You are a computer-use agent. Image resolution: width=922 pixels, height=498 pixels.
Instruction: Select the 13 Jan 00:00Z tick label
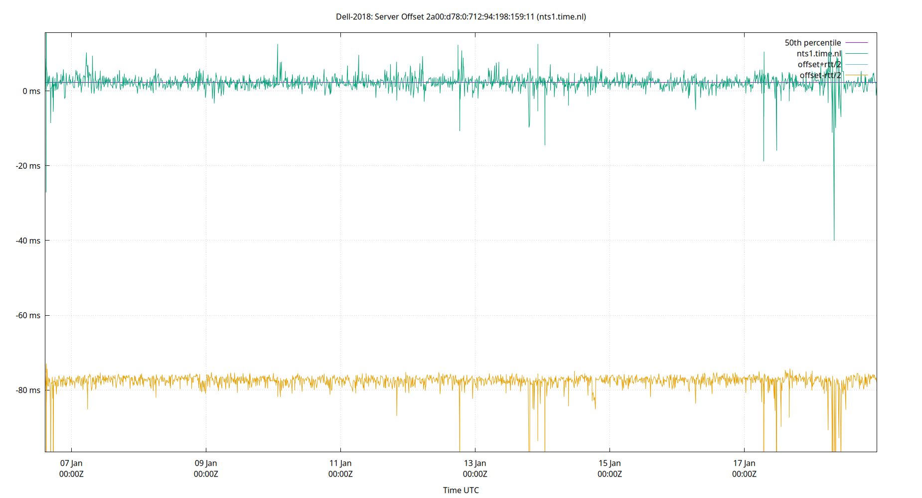(475, 469)
